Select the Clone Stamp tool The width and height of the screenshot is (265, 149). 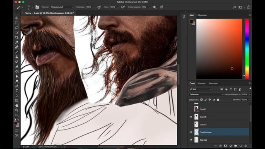(17, 57)
